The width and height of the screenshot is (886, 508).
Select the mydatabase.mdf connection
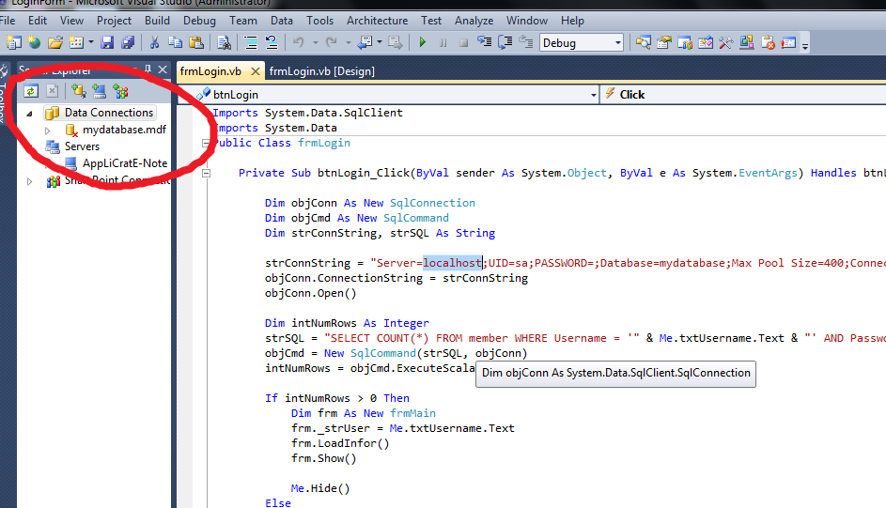pos(124,130)
